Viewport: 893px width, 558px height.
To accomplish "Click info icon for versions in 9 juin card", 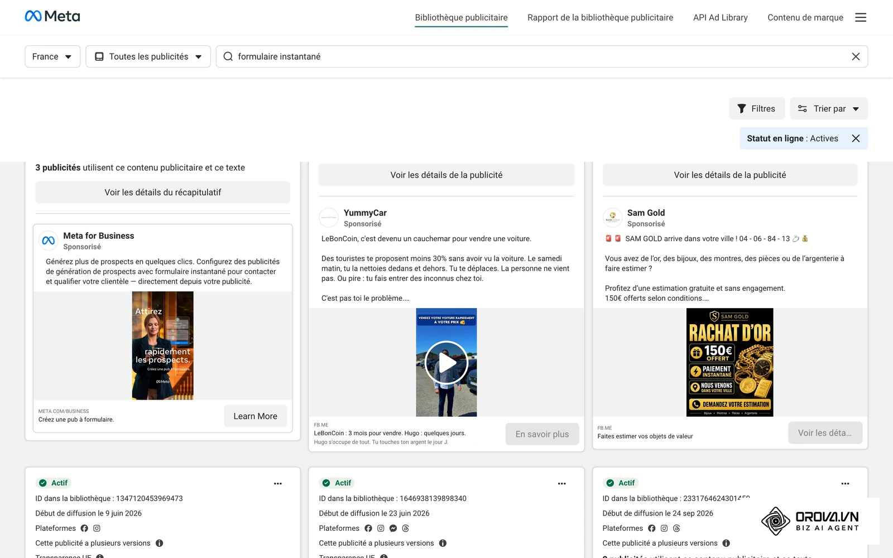I will [159, 543].
